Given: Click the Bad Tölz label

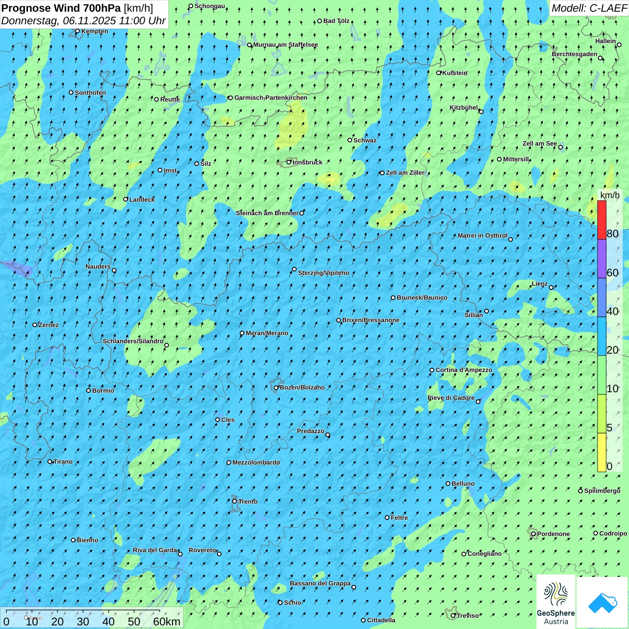Looking at the screenshot, I should pyautogui.click(x=336, y=21).
